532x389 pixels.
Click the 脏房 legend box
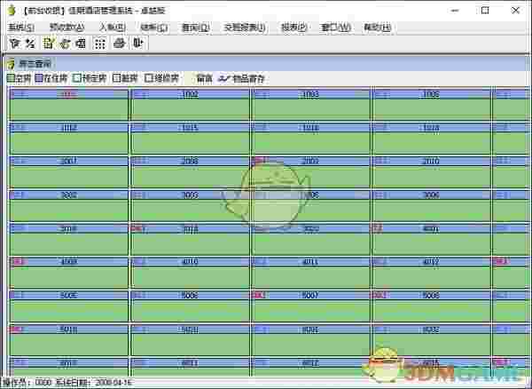point(117,78)
